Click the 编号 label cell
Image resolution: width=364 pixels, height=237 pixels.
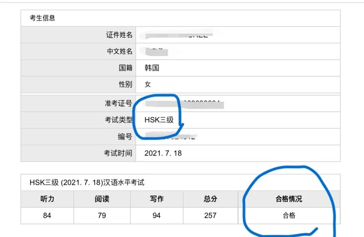[125, 137]
